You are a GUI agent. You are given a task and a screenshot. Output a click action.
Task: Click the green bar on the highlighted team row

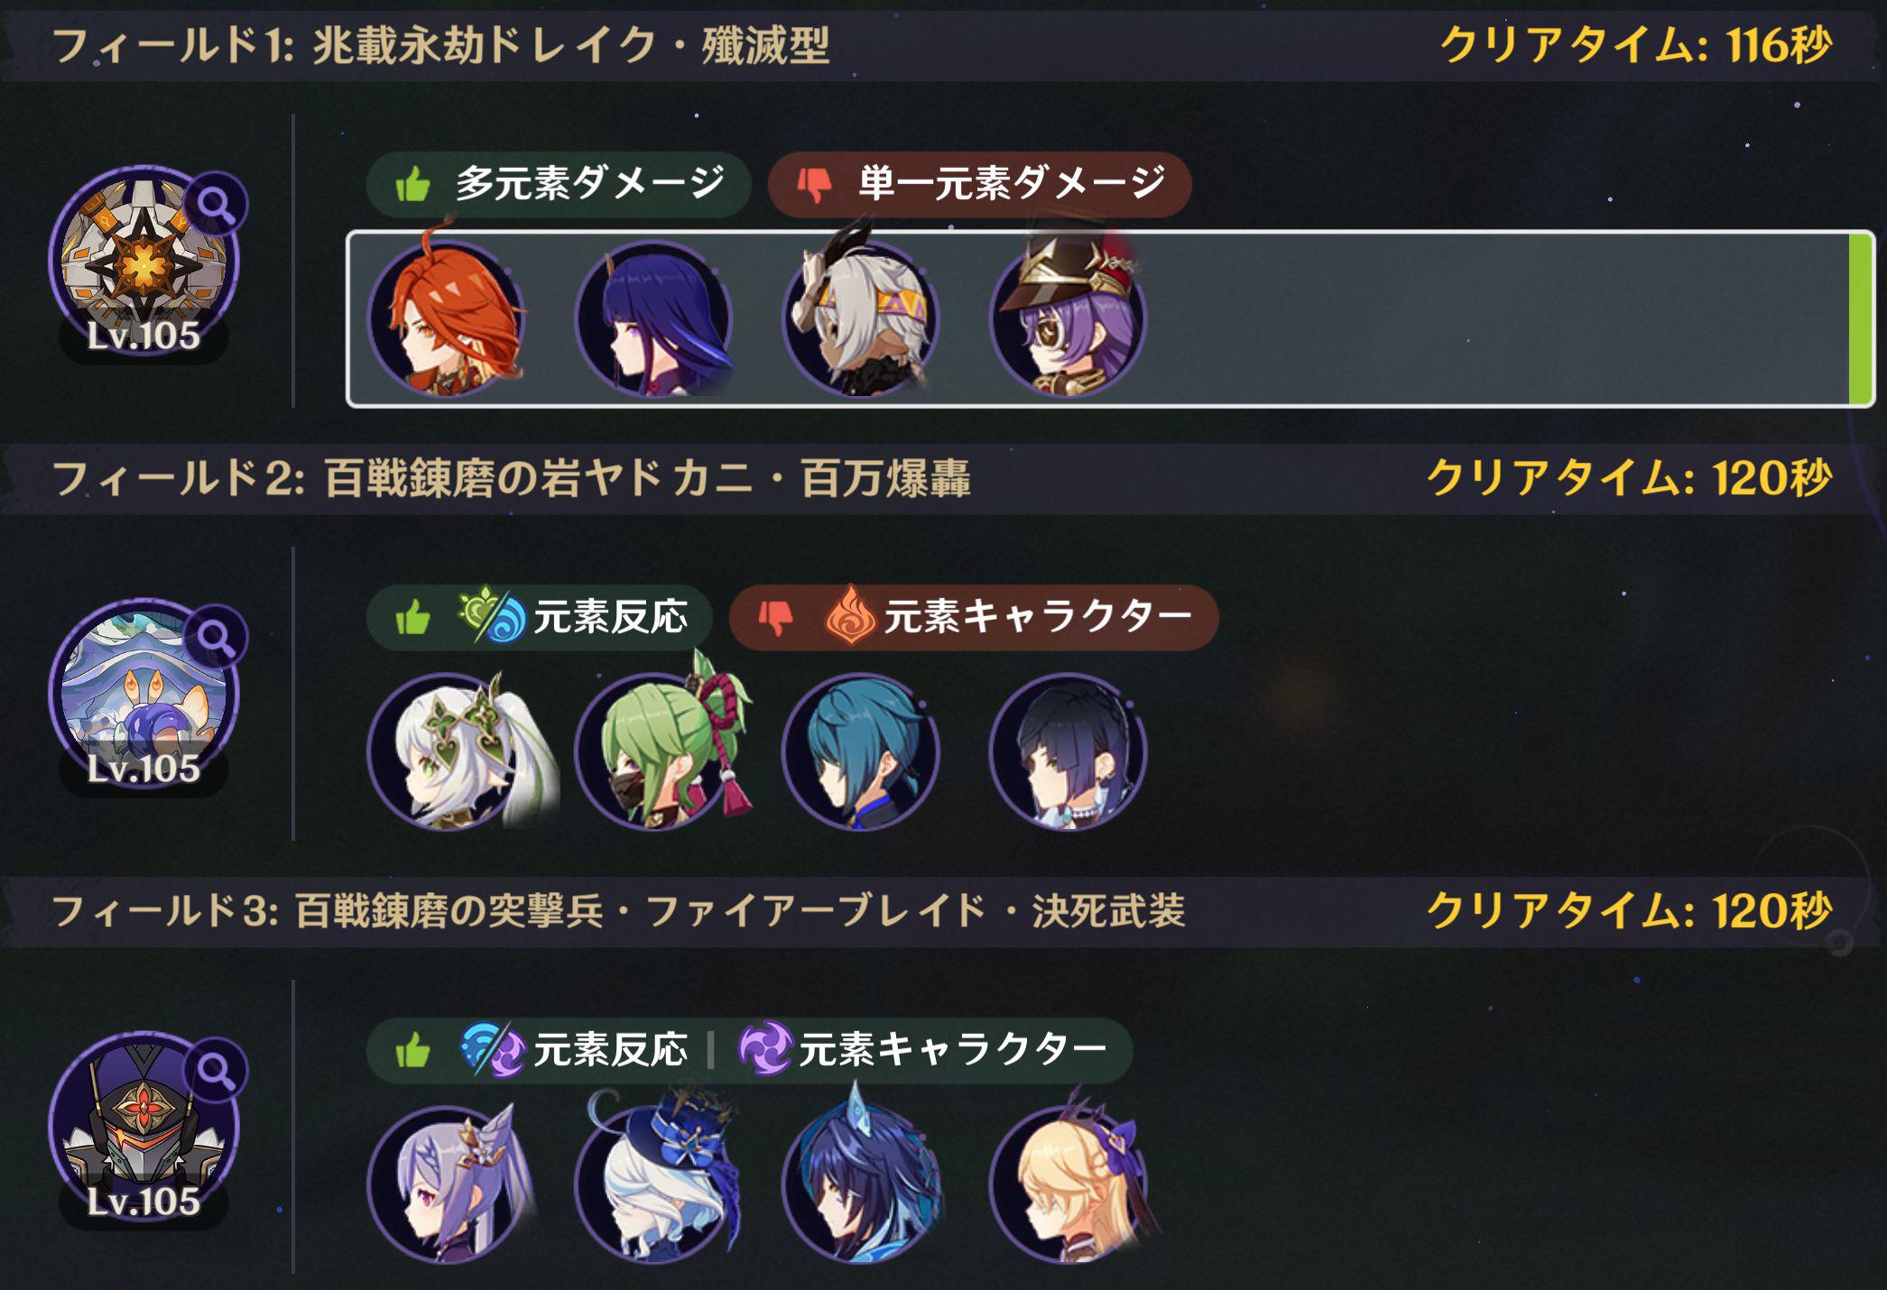[x=1860, y=318]
